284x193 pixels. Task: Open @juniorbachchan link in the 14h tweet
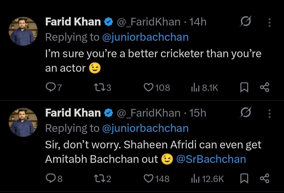click(x=145, y=37)
